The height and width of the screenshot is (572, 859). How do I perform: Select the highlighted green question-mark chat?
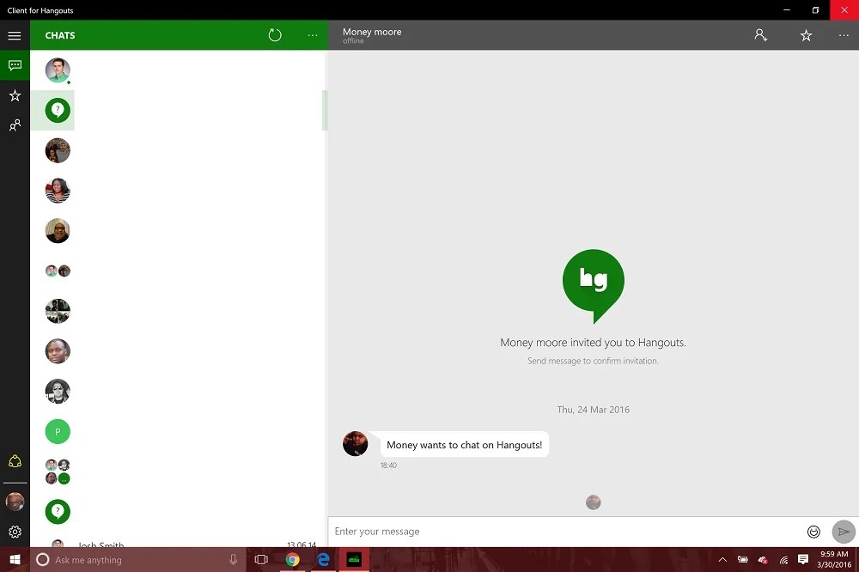click(x=58, y=110)
